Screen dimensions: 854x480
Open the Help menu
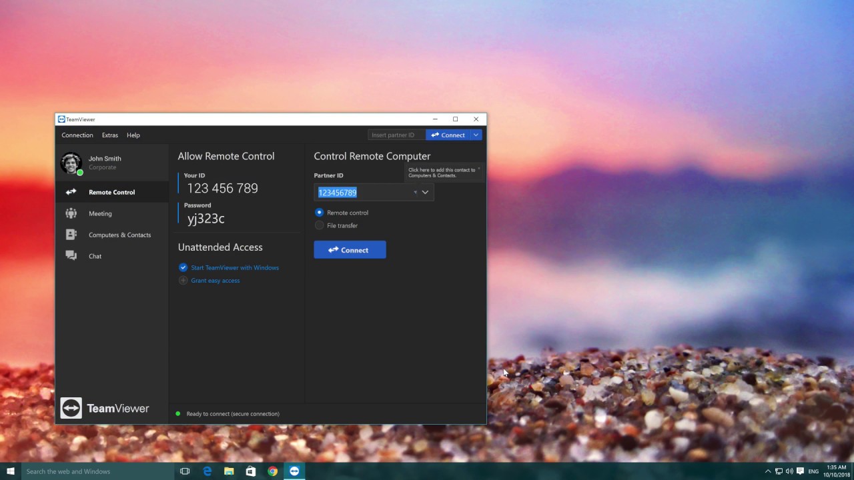click(133, 135)
